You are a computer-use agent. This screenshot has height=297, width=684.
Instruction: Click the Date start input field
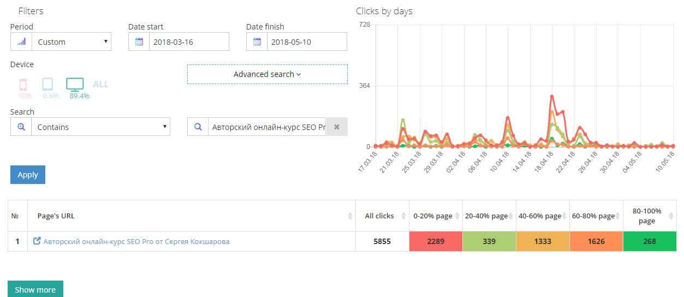188,41
